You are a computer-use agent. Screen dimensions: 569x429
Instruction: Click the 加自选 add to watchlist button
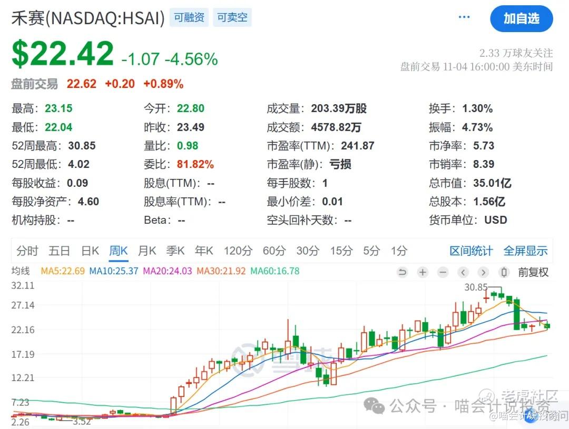(522, 18)
